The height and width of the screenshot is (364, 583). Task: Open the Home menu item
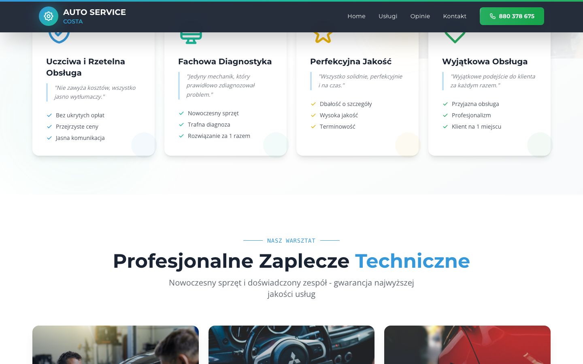pyautogui.click(x=356, y=16)
